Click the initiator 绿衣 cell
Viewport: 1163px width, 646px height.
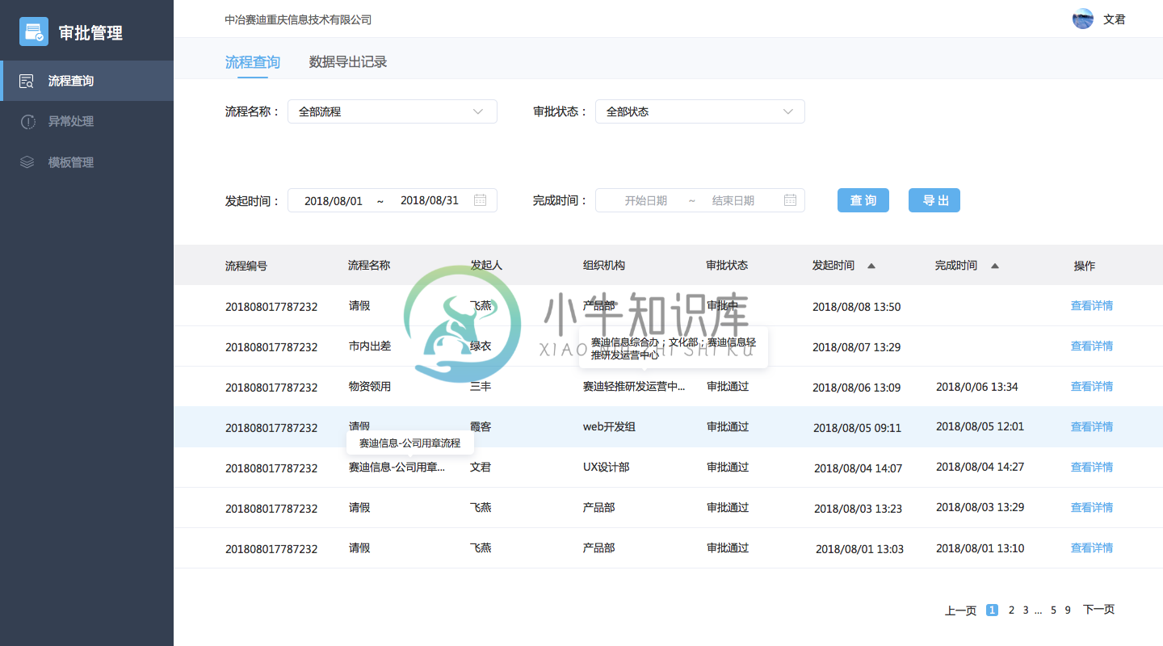[x=481, y=346]
